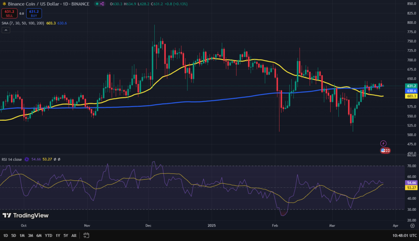The width and height of the screenshot is (419, 241).
Task: Click the Dec label on the time axis
Action: 148,225
